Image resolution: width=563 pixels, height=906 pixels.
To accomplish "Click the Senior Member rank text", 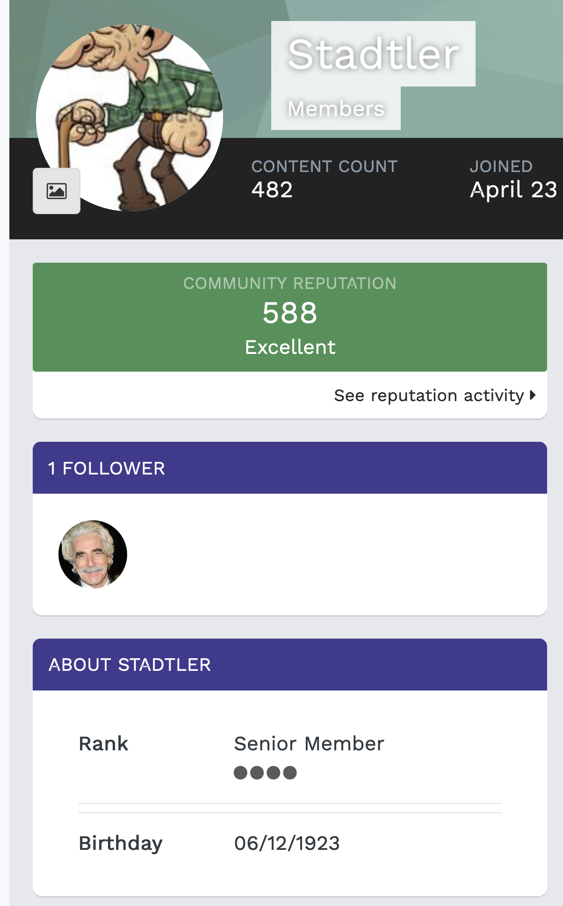I will click(x=309, y=744).
